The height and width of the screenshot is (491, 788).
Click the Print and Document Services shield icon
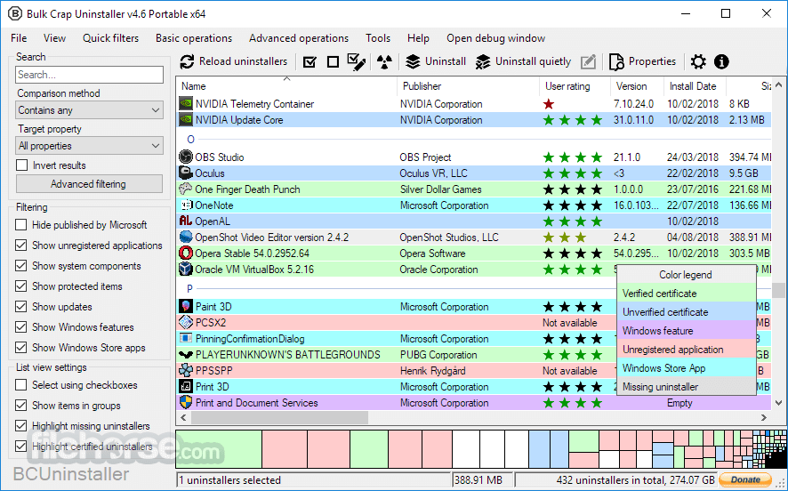coord(186,403)
